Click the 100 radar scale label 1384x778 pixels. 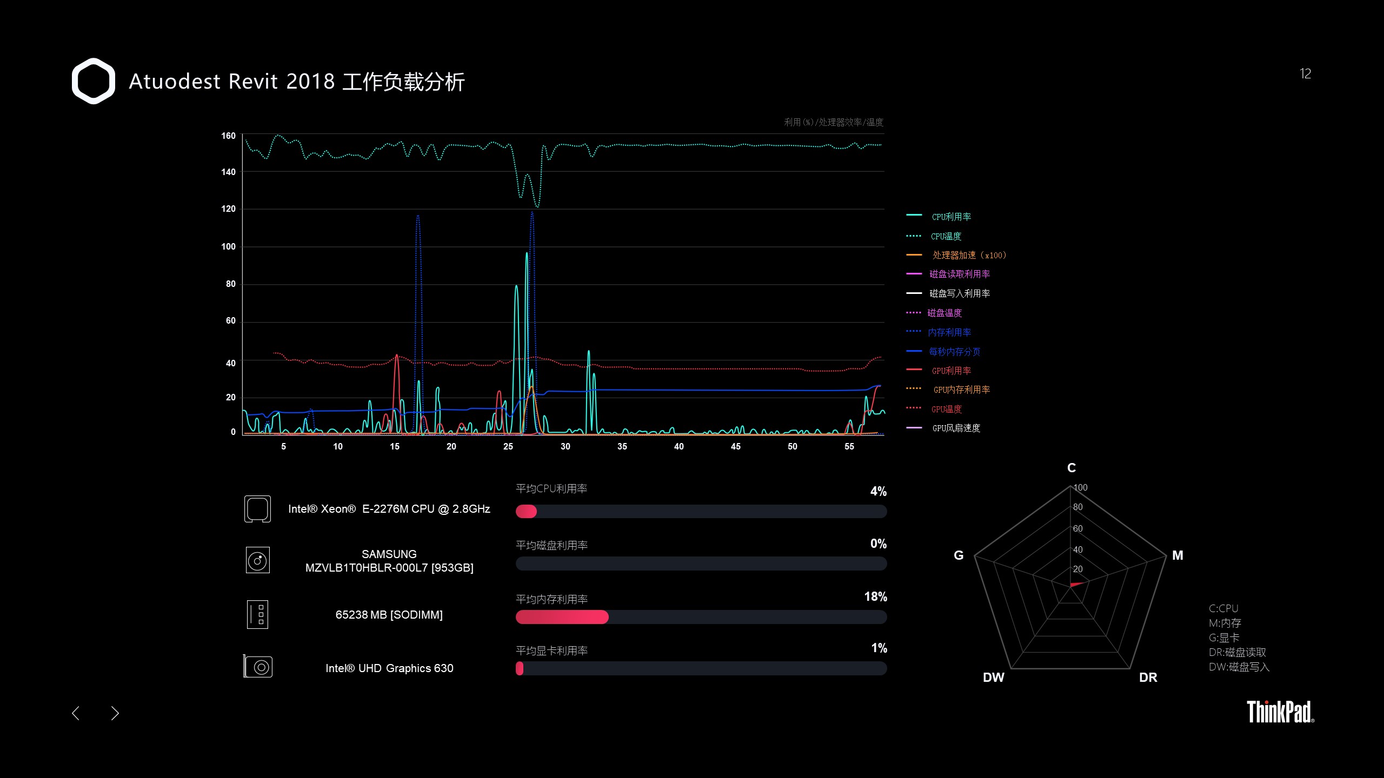pyautogui.click(x=1080, y=487)
